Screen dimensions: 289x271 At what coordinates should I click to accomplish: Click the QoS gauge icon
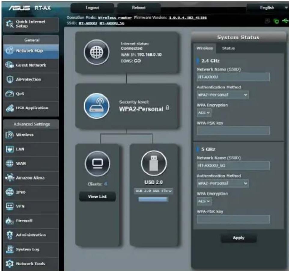pyautogui.click(x=10, y=94)
